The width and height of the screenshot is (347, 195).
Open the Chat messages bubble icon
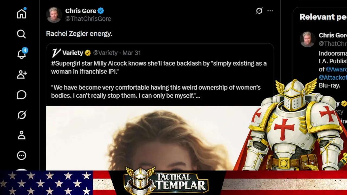21,95
